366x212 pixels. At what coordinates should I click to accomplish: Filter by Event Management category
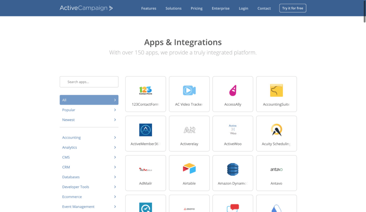click(x=78, y=207)
